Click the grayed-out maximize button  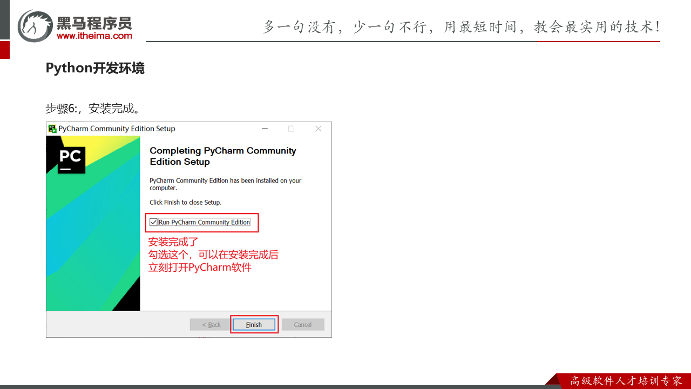pos(292,129)
